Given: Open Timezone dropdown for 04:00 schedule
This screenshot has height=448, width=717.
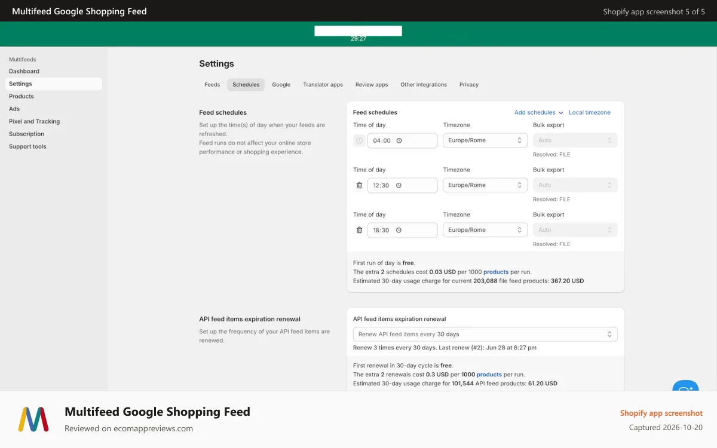Looking at the screenshot, I should [x=485, y=140].
